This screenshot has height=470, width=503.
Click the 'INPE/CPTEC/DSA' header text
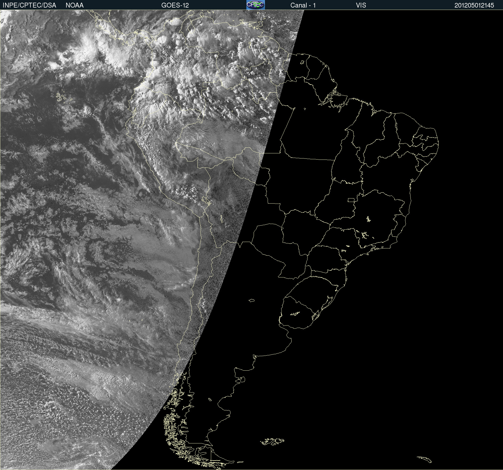pyautogui.click(x=29, y=5)
